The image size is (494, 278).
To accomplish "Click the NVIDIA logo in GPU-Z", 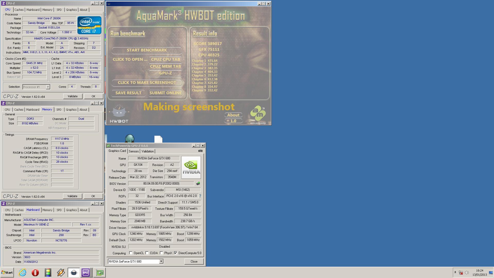I will click(x=191, y=167).
